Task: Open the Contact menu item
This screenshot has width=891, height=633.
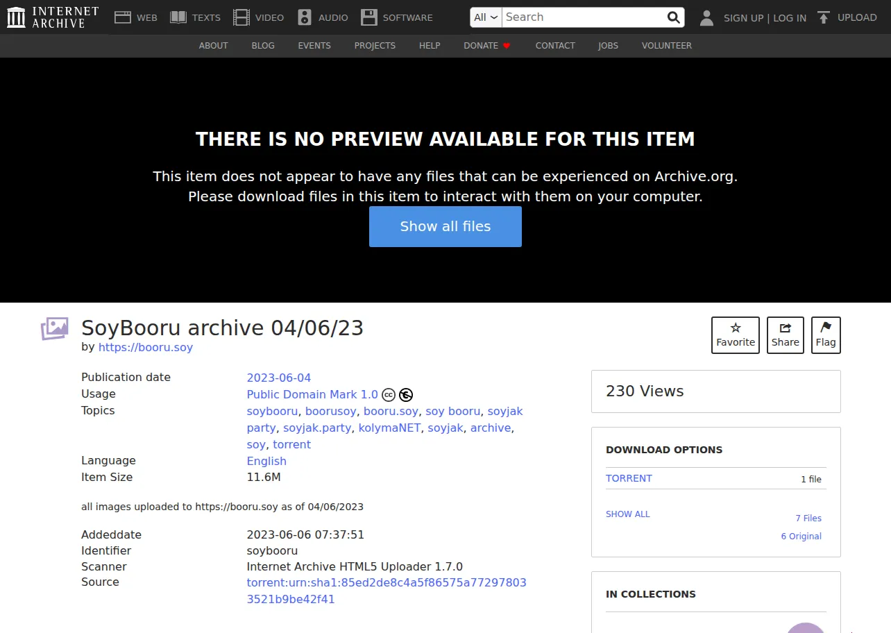Action: coord(555,46)
